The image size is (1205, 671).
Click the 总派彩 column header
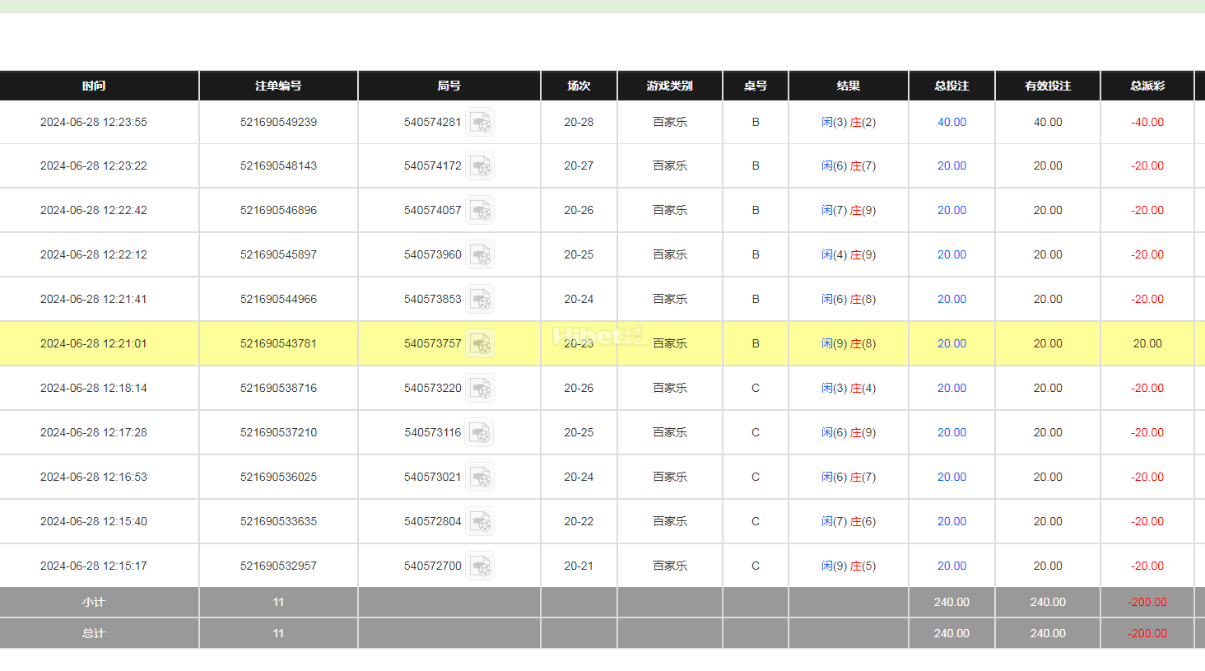click(1147, 86)
